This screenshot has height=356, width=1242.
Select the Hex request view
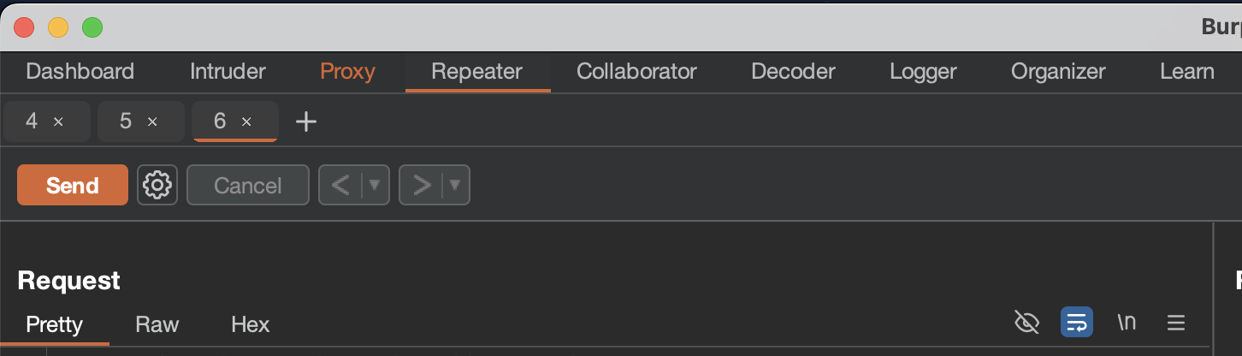(250, 324)
